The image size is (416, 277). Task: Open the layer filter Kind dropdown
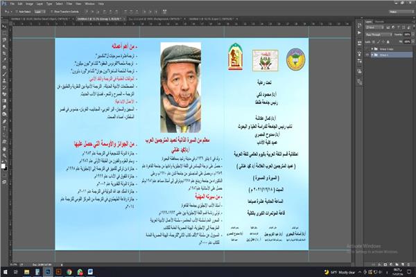[x=375, y=27]
